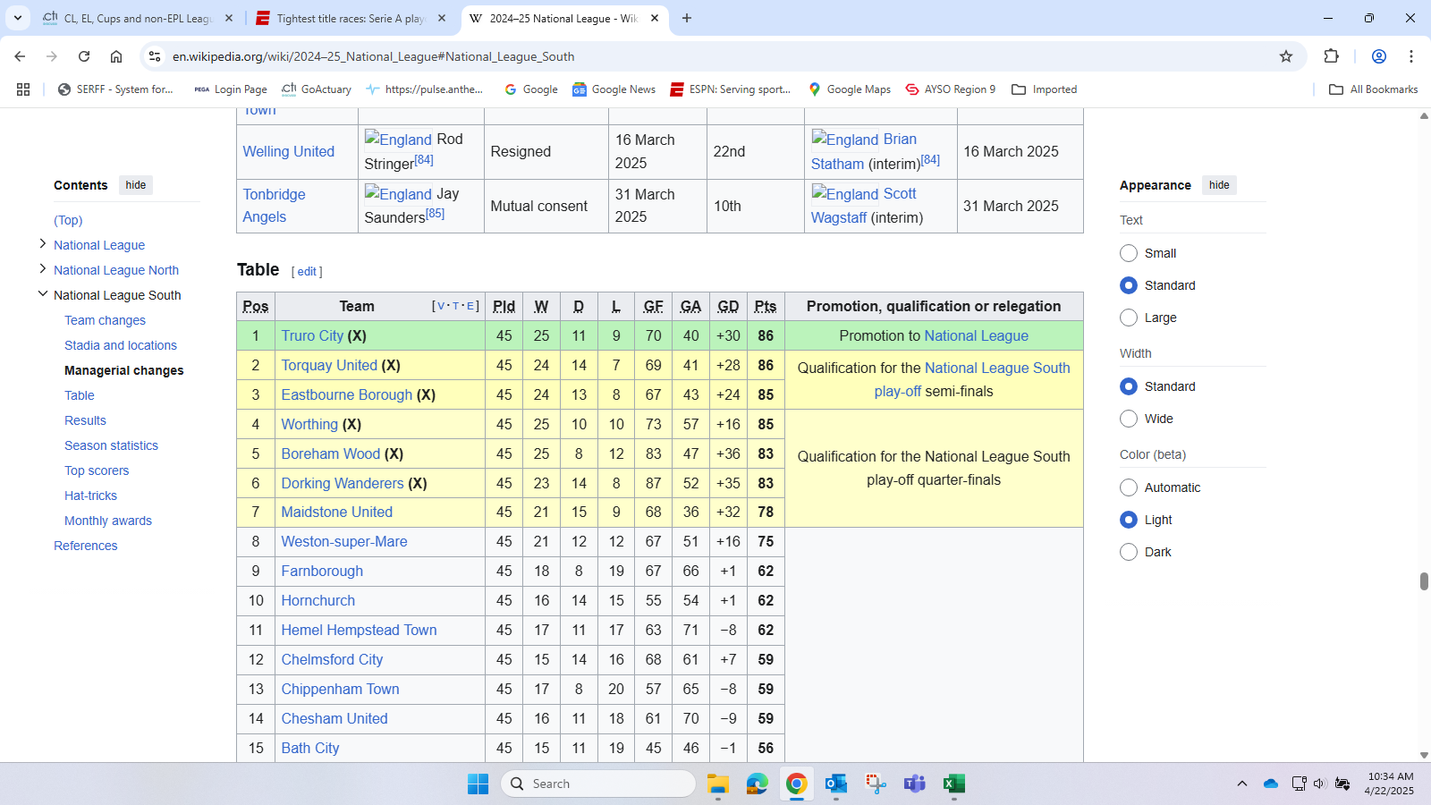
Task: Click the V template view link
Action: [x=441, y=306]
